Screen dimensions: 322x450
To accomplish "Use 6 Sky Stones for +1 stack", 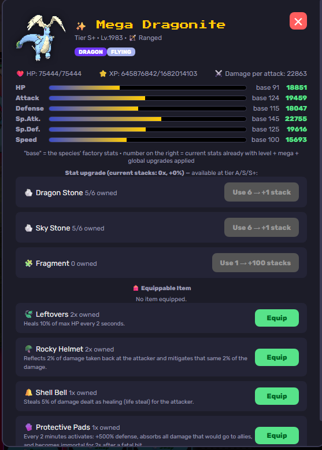I will click(x=261, y=227).
